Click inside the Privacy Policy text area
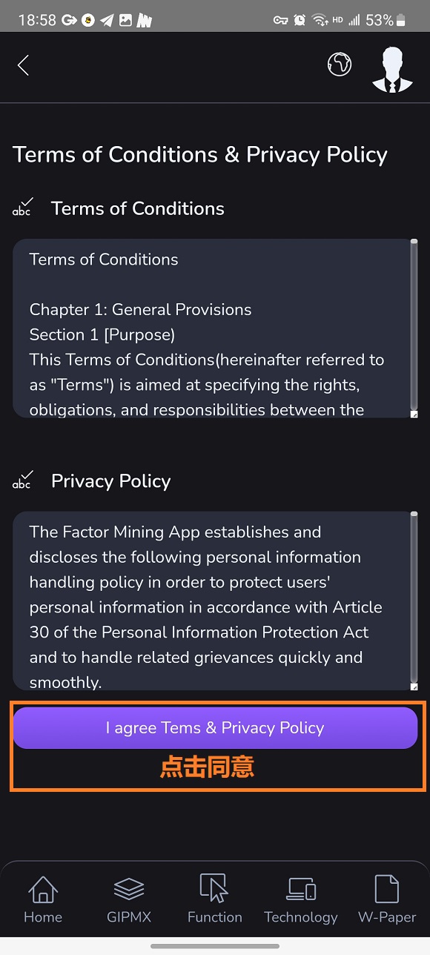Image resolution: width=430 pixels, height=955 pixels. coord(211,601)
